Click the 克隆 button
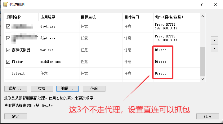Screen dimensions: 223x124 point(42,88)
